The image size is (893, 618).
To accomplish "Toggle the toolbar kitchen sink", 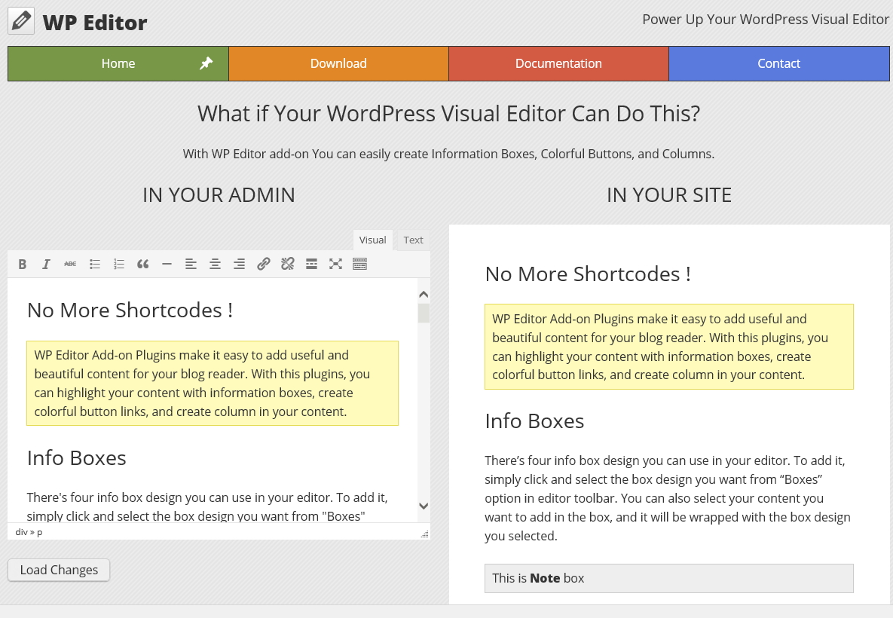I will (360, 265).
